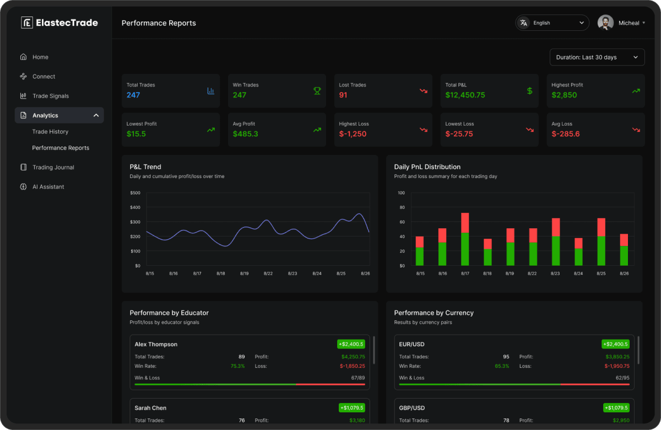Open the Trading Journal icon
The height and width of the screenshot is (430, 661).
click(x=23, y=167)
